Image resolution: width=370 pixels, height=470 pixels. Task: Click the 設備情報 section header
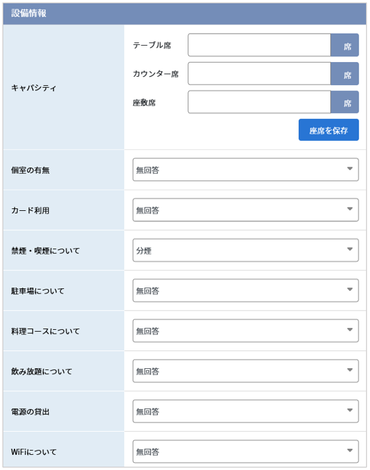pyautogui.click(x=184, y=13)
